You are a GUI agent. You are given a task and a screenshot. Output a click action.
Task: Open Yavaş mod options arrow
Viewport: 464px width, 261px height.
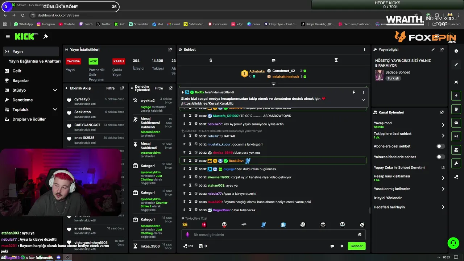[443, 125]
